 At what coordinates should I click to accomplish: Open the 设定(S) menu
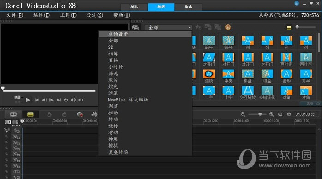pos(95,15)
